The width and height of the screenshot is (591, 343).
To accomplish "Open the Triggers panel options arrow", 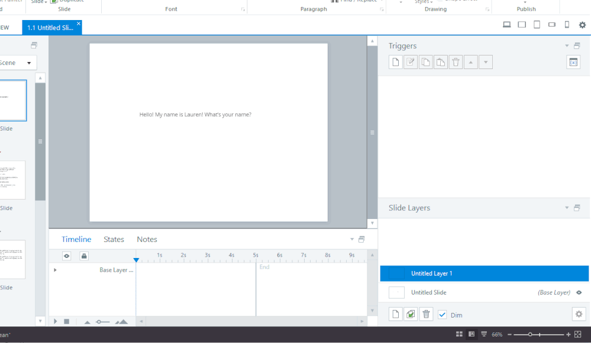I will (567, 46).
